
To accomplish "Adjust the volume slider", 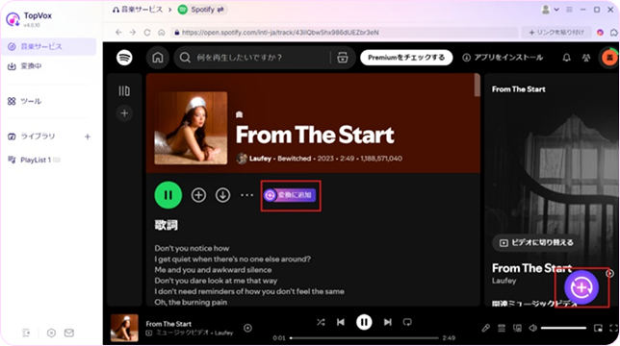I will coord(563,328).
